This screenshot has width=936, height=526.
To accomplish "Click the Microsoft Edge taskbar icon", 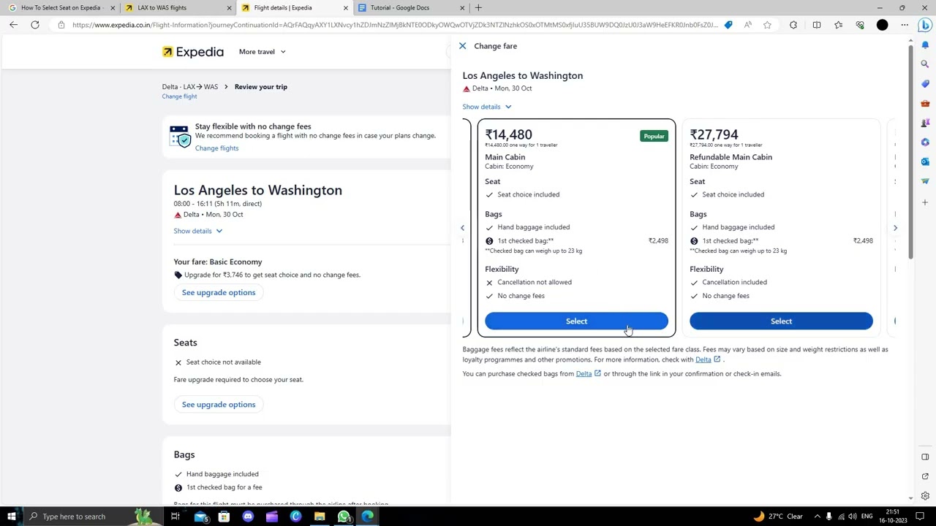I will tap(368, 517).
